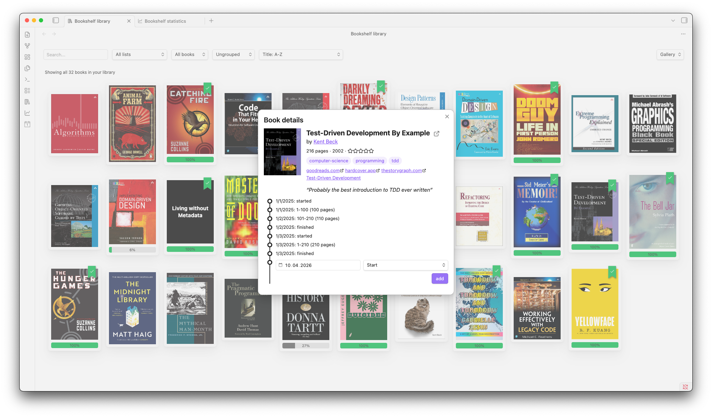
Task: Click the sync status icon bottom right
Action: coord(685,387)
